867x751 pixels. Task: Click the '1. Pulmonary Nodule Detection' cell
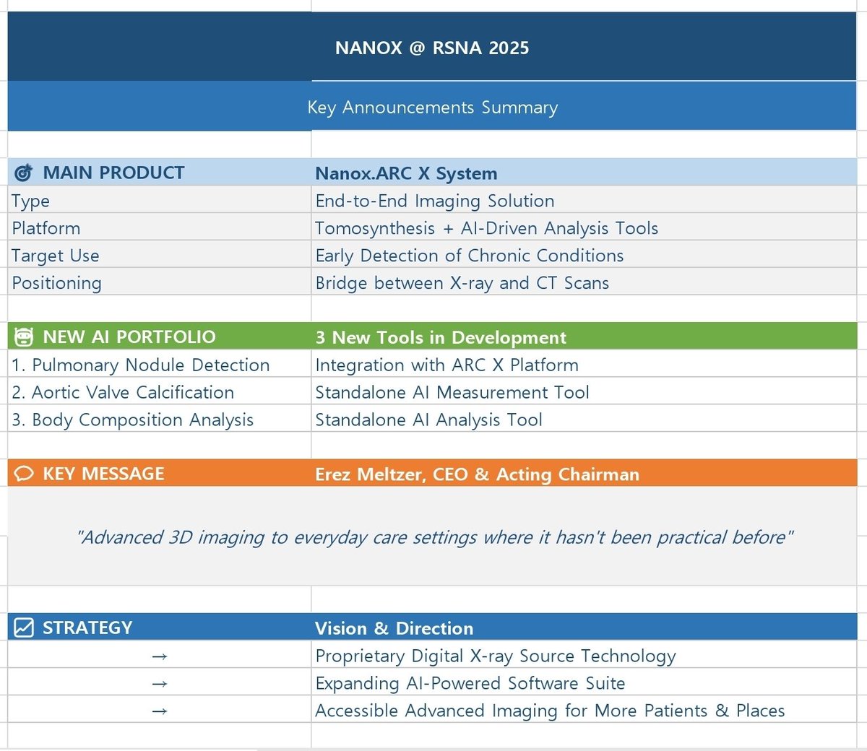pyautogui.click(x=160, y=365)
